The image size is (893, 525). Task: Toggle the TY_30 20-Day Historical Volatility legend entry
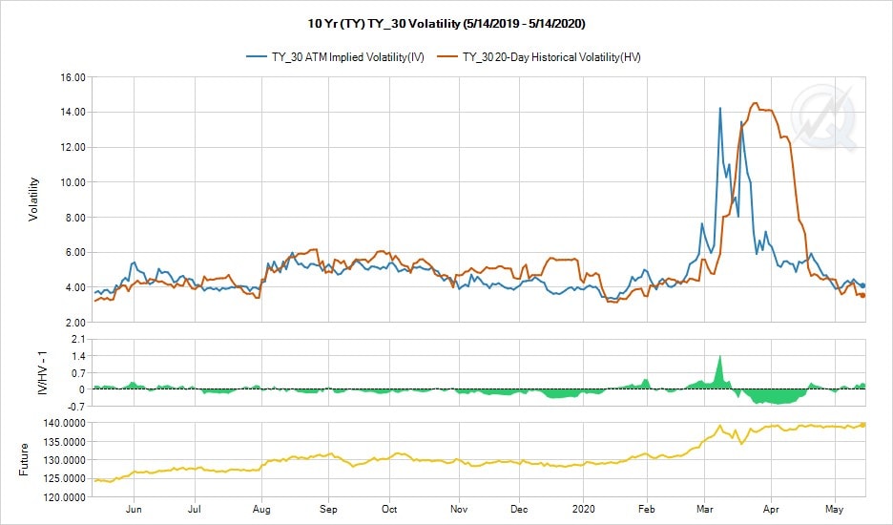pos(551,57)
